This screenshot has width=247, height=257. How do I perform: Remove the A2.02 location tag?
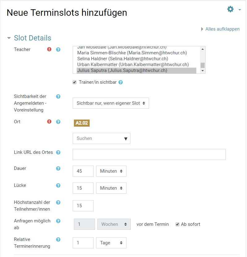pyautogui.click(x=82, y=123)
